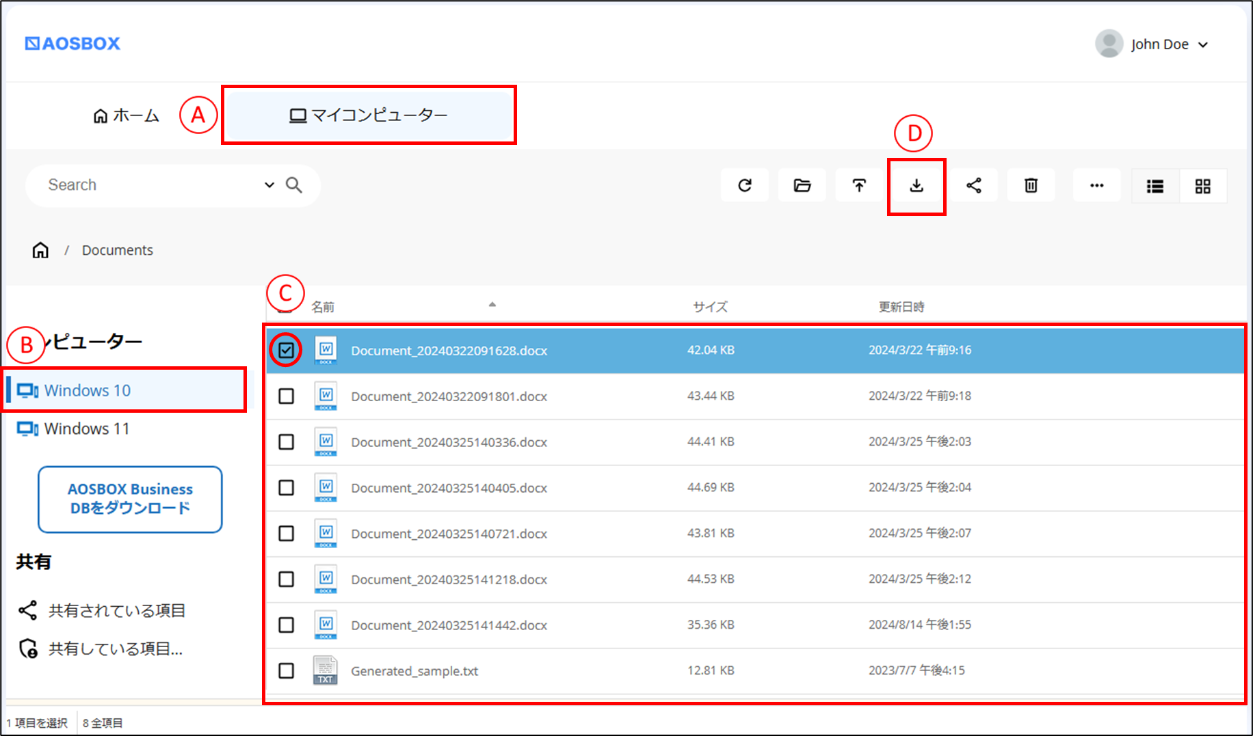Open 共有している項目 in sidebar
This screenshot has height=736, width=1253.
tap(101, 649)
